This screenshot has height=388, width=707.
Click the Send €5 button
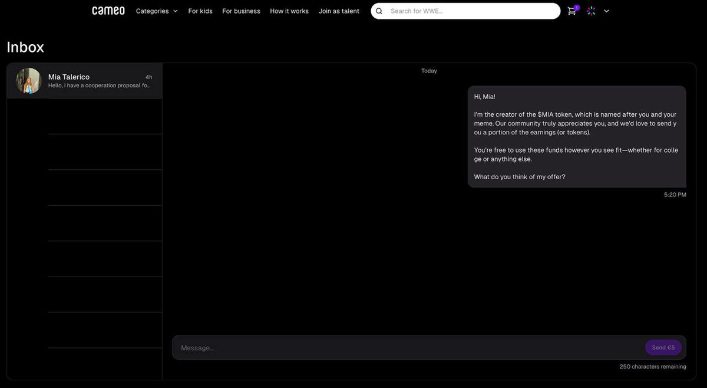[x=663, y=347]
